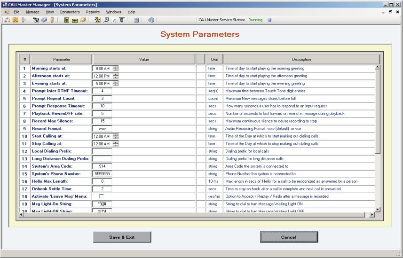403x258 pixels.
Task: Click the vertical scrollbar thumb
Action: [x=377, y=111]
